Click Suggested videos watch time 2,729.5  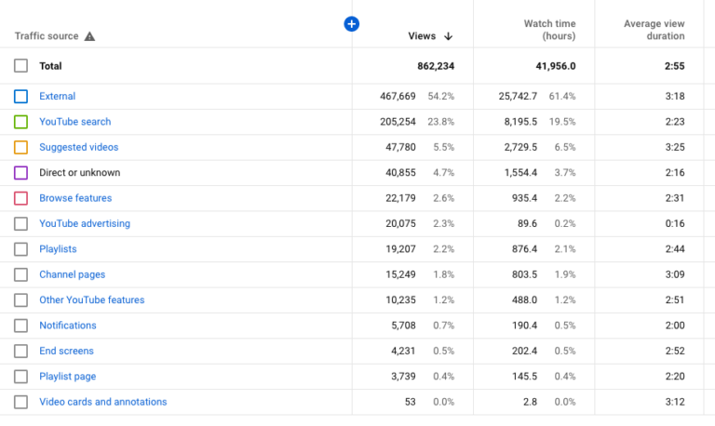(x=520, y=147)
